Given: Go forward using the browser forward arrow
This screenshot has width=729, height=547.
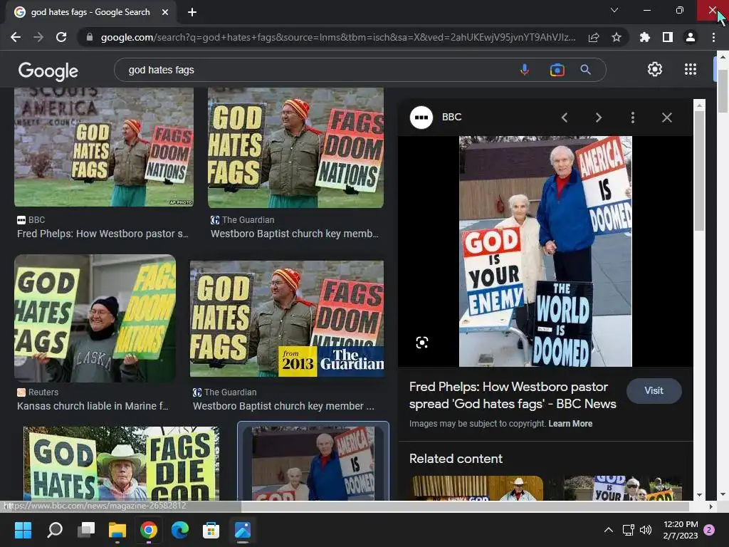Looking at the screenshot, I should tap(38, 37).
